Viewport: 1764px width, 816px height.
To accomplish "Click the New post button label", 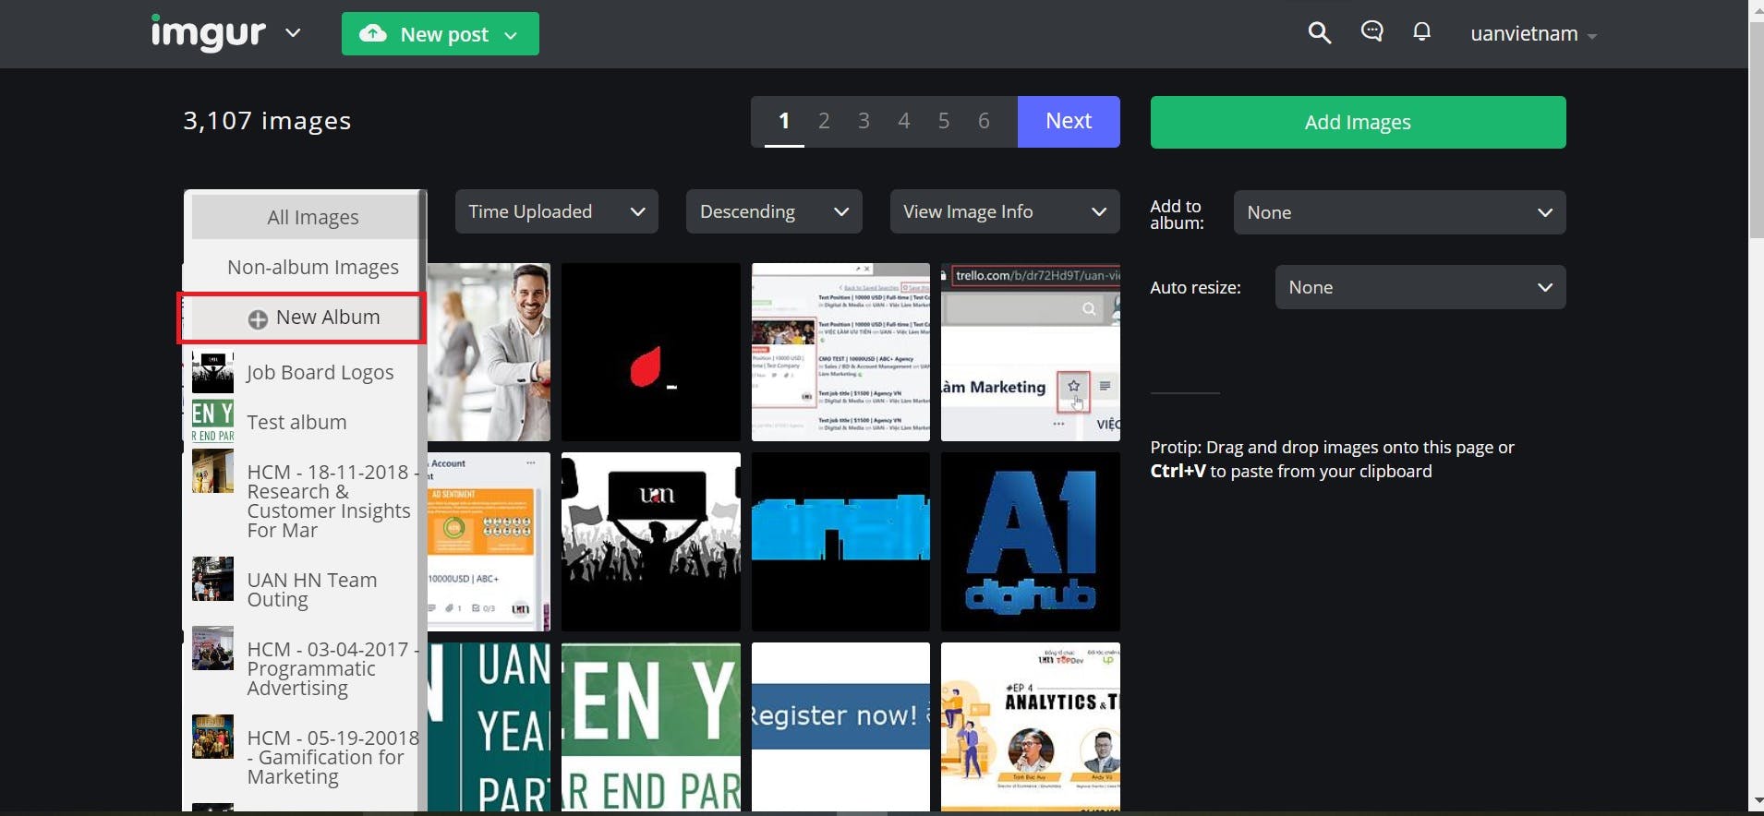I will [x=444, y=35].
